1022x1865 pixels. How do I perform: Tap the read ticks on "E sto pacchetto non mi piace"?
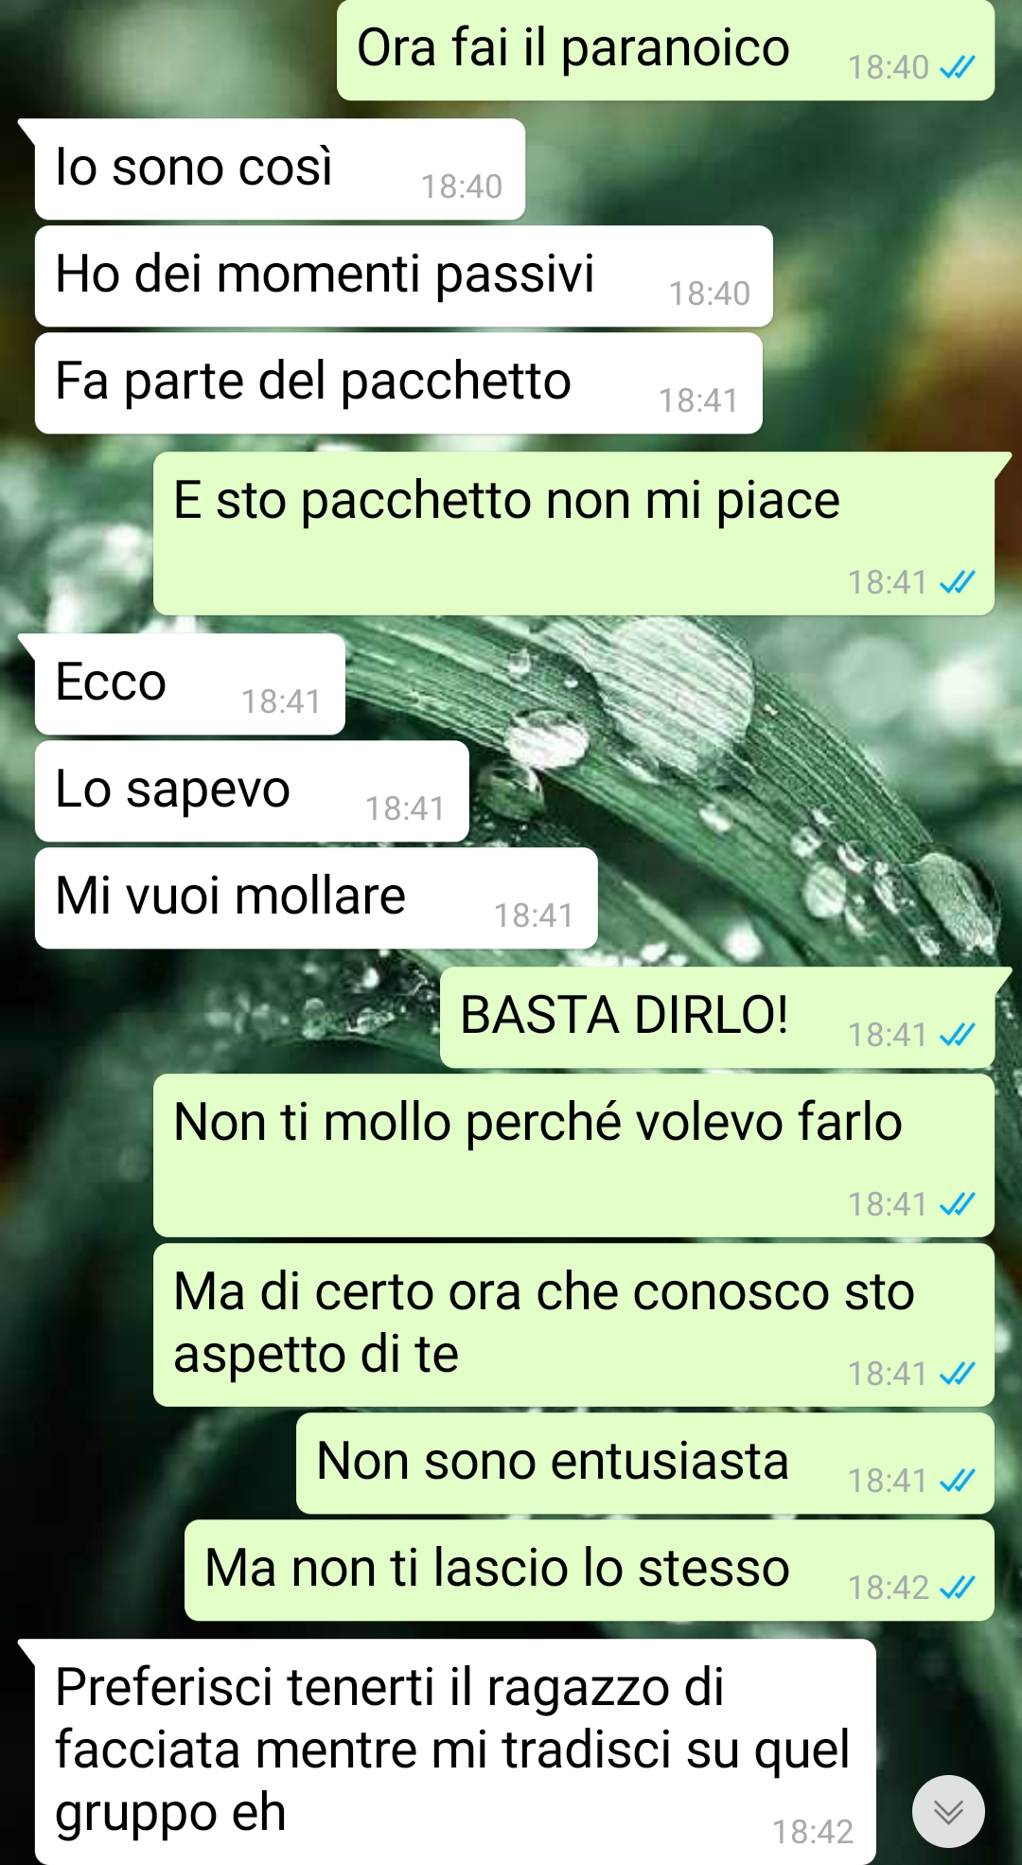[957, 581]
